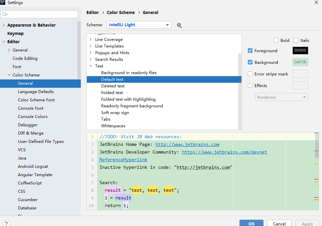Toggle the Error stripe mark checkbox
This screenshot has height=226, width=322.
point(250,74)
